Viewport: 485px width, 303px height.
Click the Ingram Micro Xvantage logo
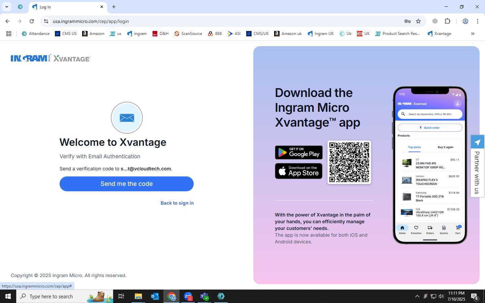[x=51, y=58]
